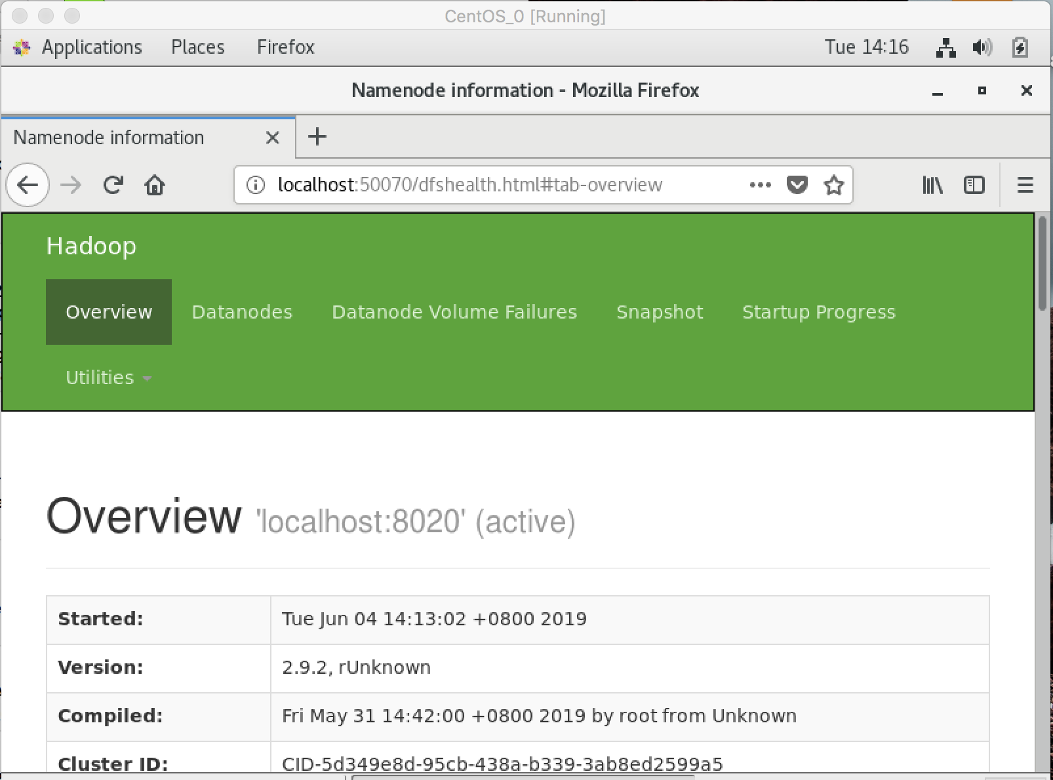Click the clock showing Tue 14:16
This screenshot has height=780, width=1053.
coord(867,47)
